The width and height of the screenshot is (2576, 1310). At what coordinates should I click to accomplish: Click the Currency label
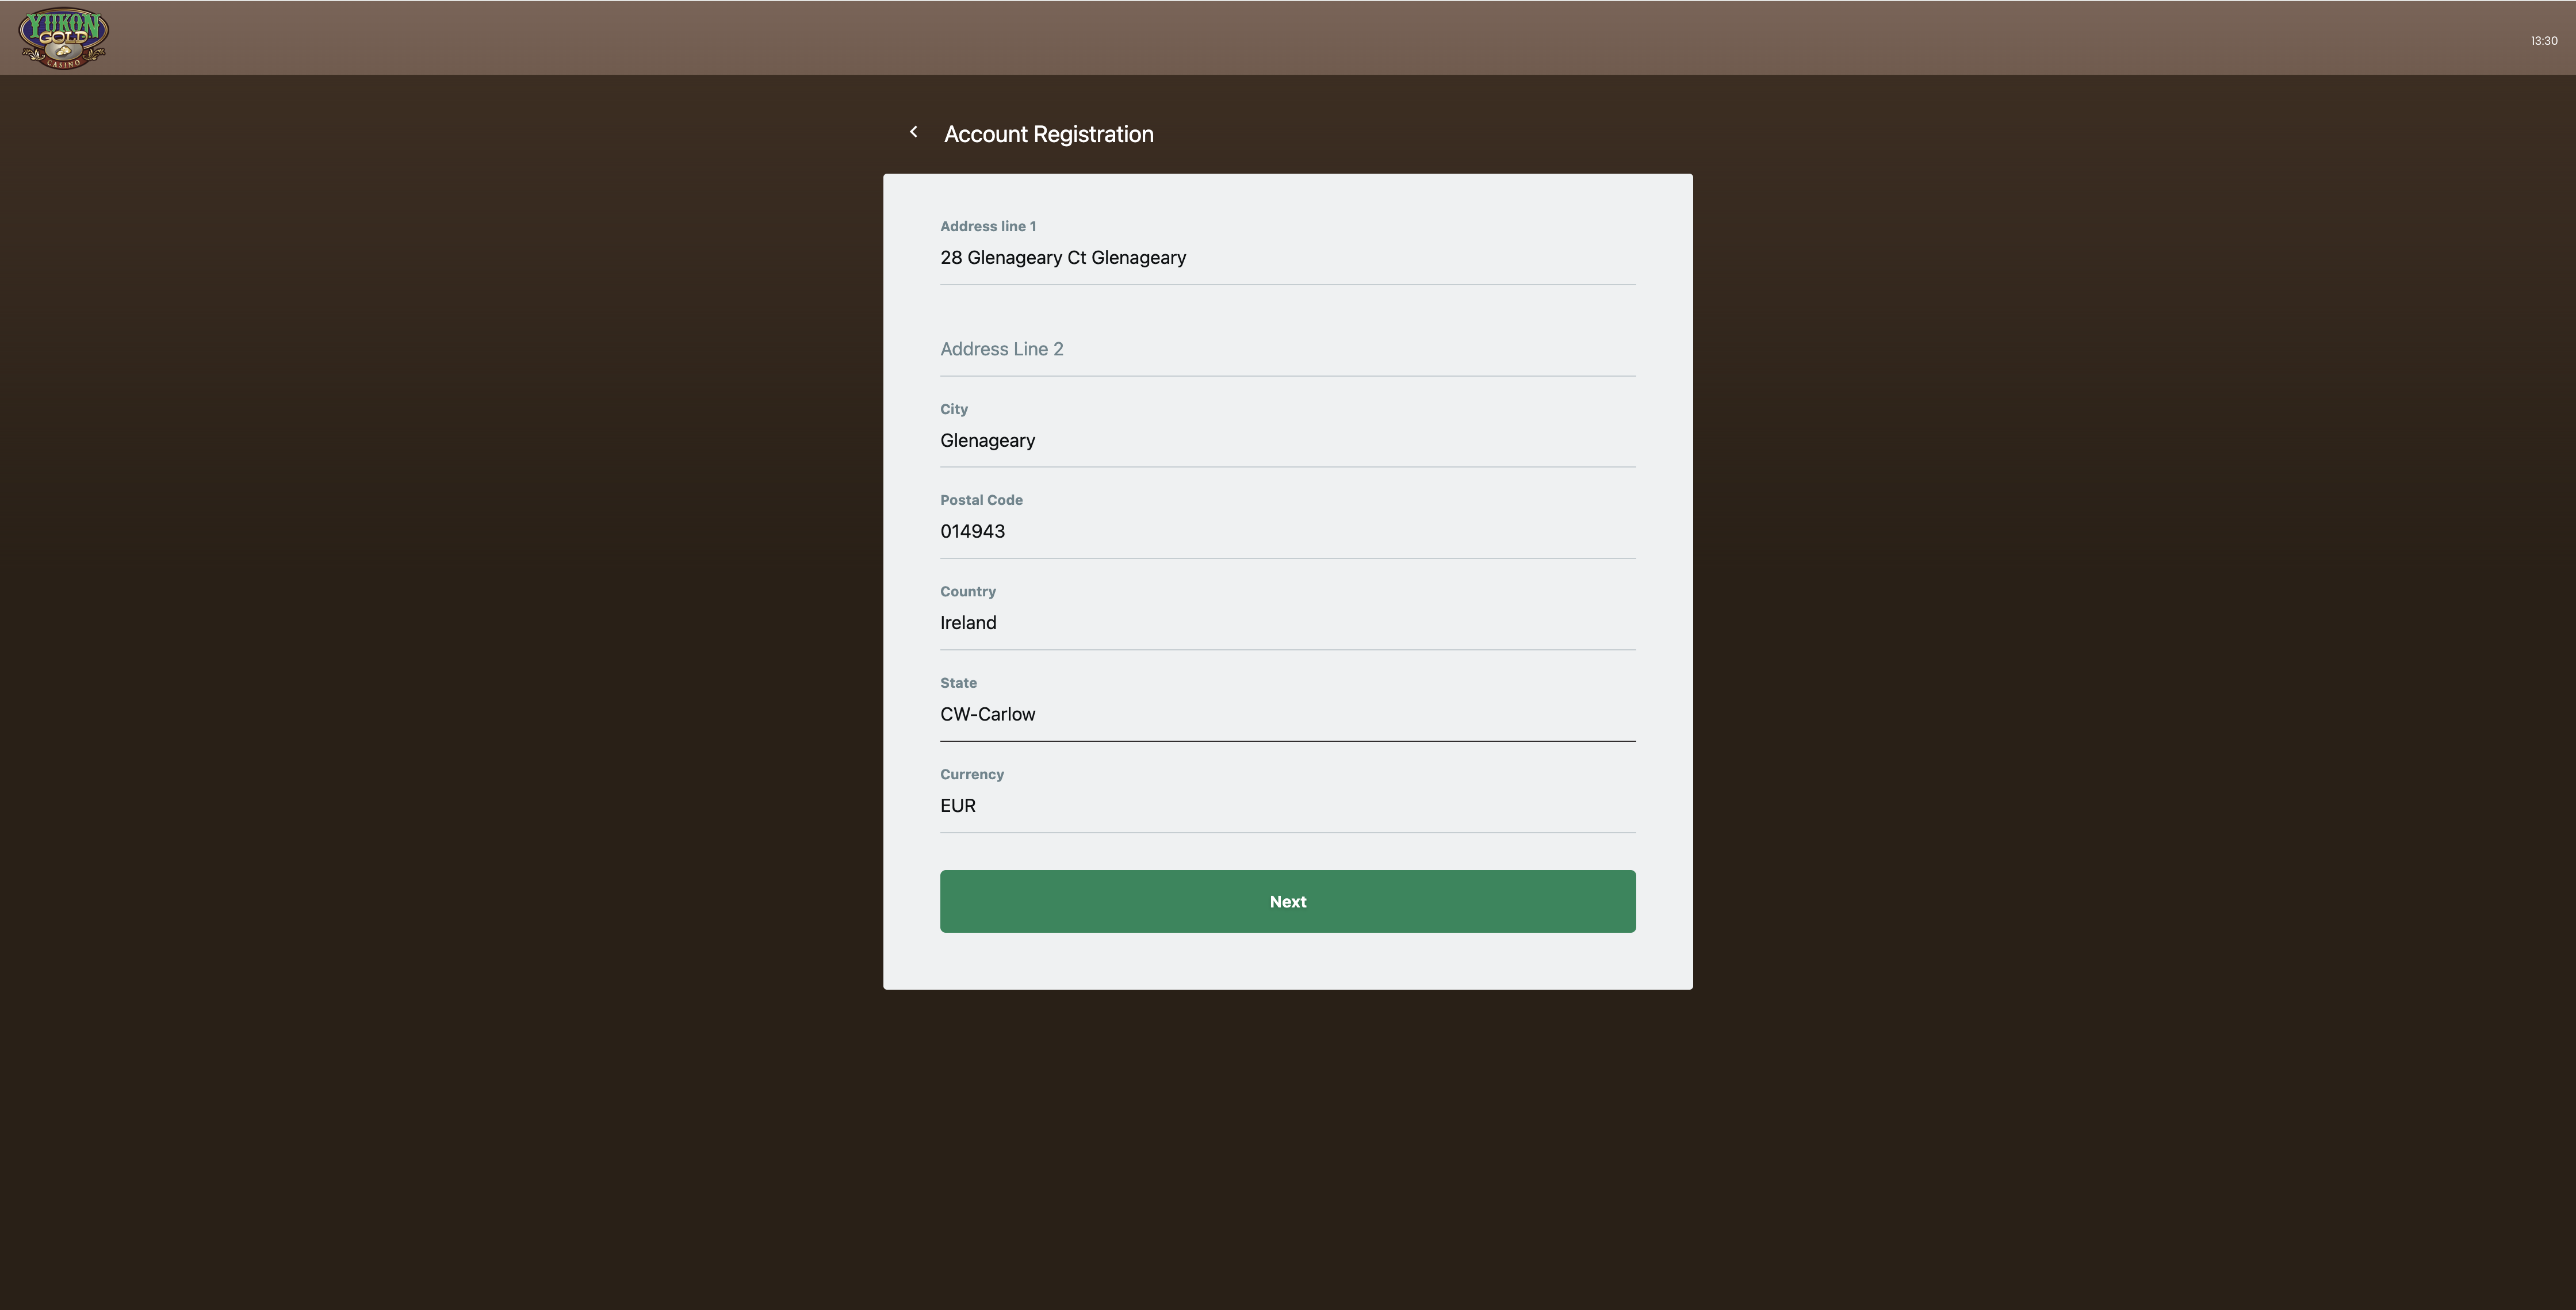(x=972, y=774)
